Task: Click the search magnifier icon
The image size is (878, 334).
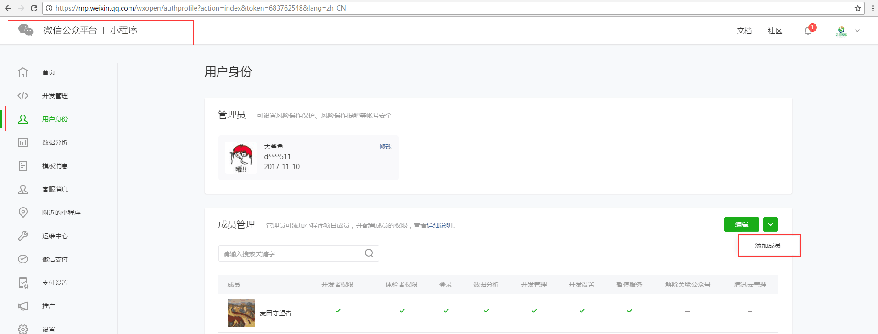Action: point(369,253)
